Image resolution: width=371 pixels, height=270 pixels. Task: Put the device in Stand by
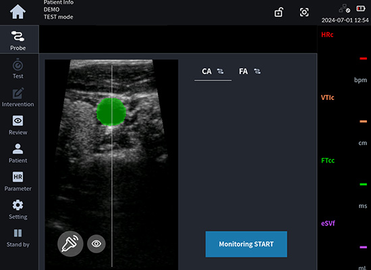[18, 238]
